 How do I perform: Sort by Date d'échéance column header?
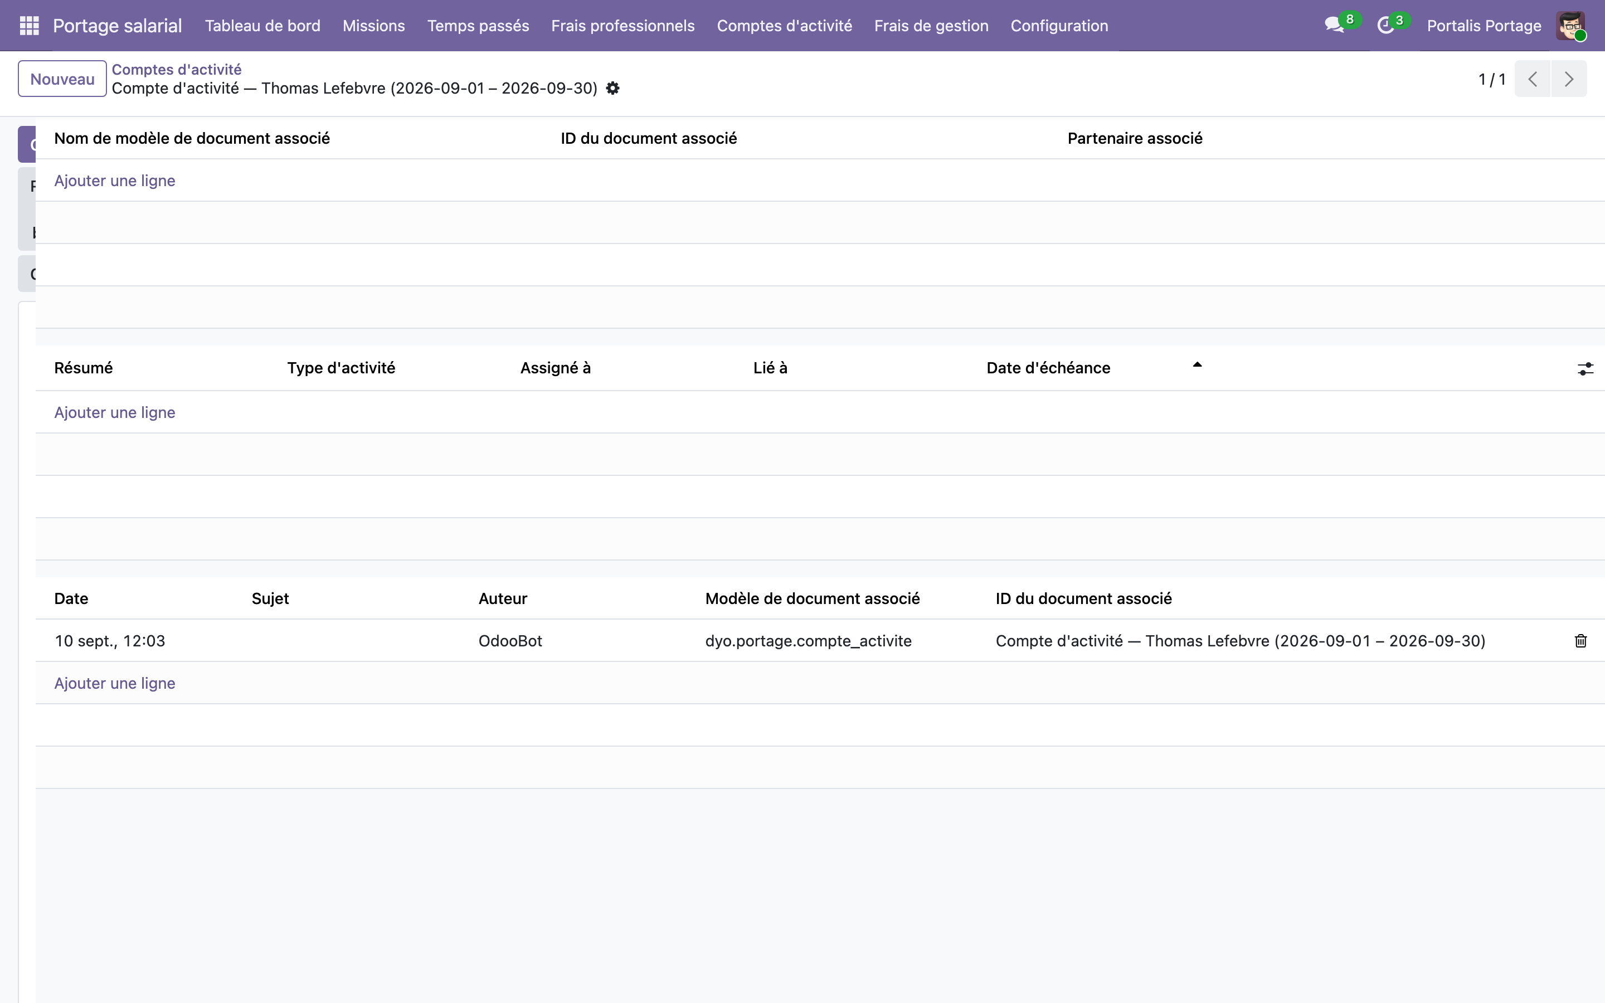pyautogui.click(x=1049, y=368)
